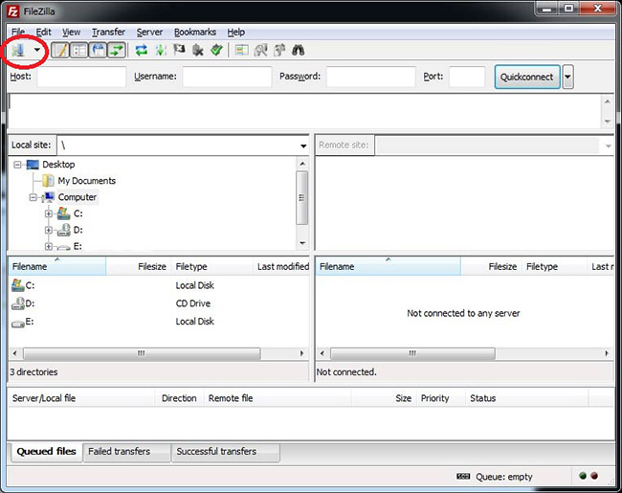
Task: Toggle message log display icon
Action: [x=60, y=51]
